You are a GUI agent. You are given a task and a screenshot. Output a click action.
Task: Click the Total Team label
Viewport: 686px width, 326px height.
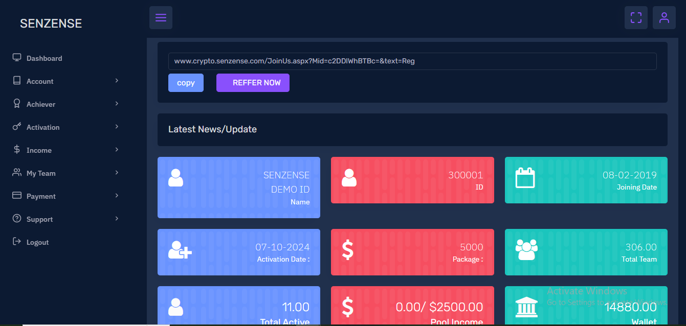(x=639, y=259)
